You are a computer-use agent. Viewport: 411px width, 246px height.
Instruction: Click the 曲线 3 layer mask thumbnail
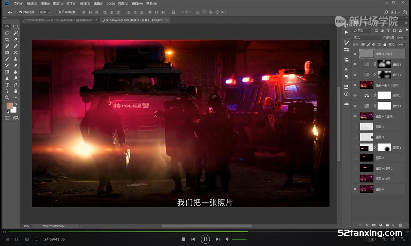[384, 64]
